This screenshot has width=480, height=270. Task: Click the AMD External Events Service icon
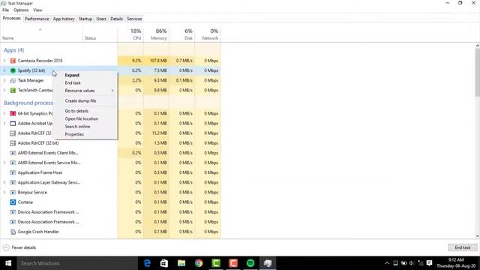13,163
